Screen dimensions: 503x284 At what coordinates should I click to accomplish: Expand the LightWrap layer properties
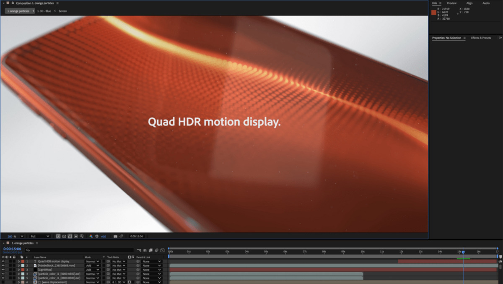pyautogui.click(x=19, y=270)
